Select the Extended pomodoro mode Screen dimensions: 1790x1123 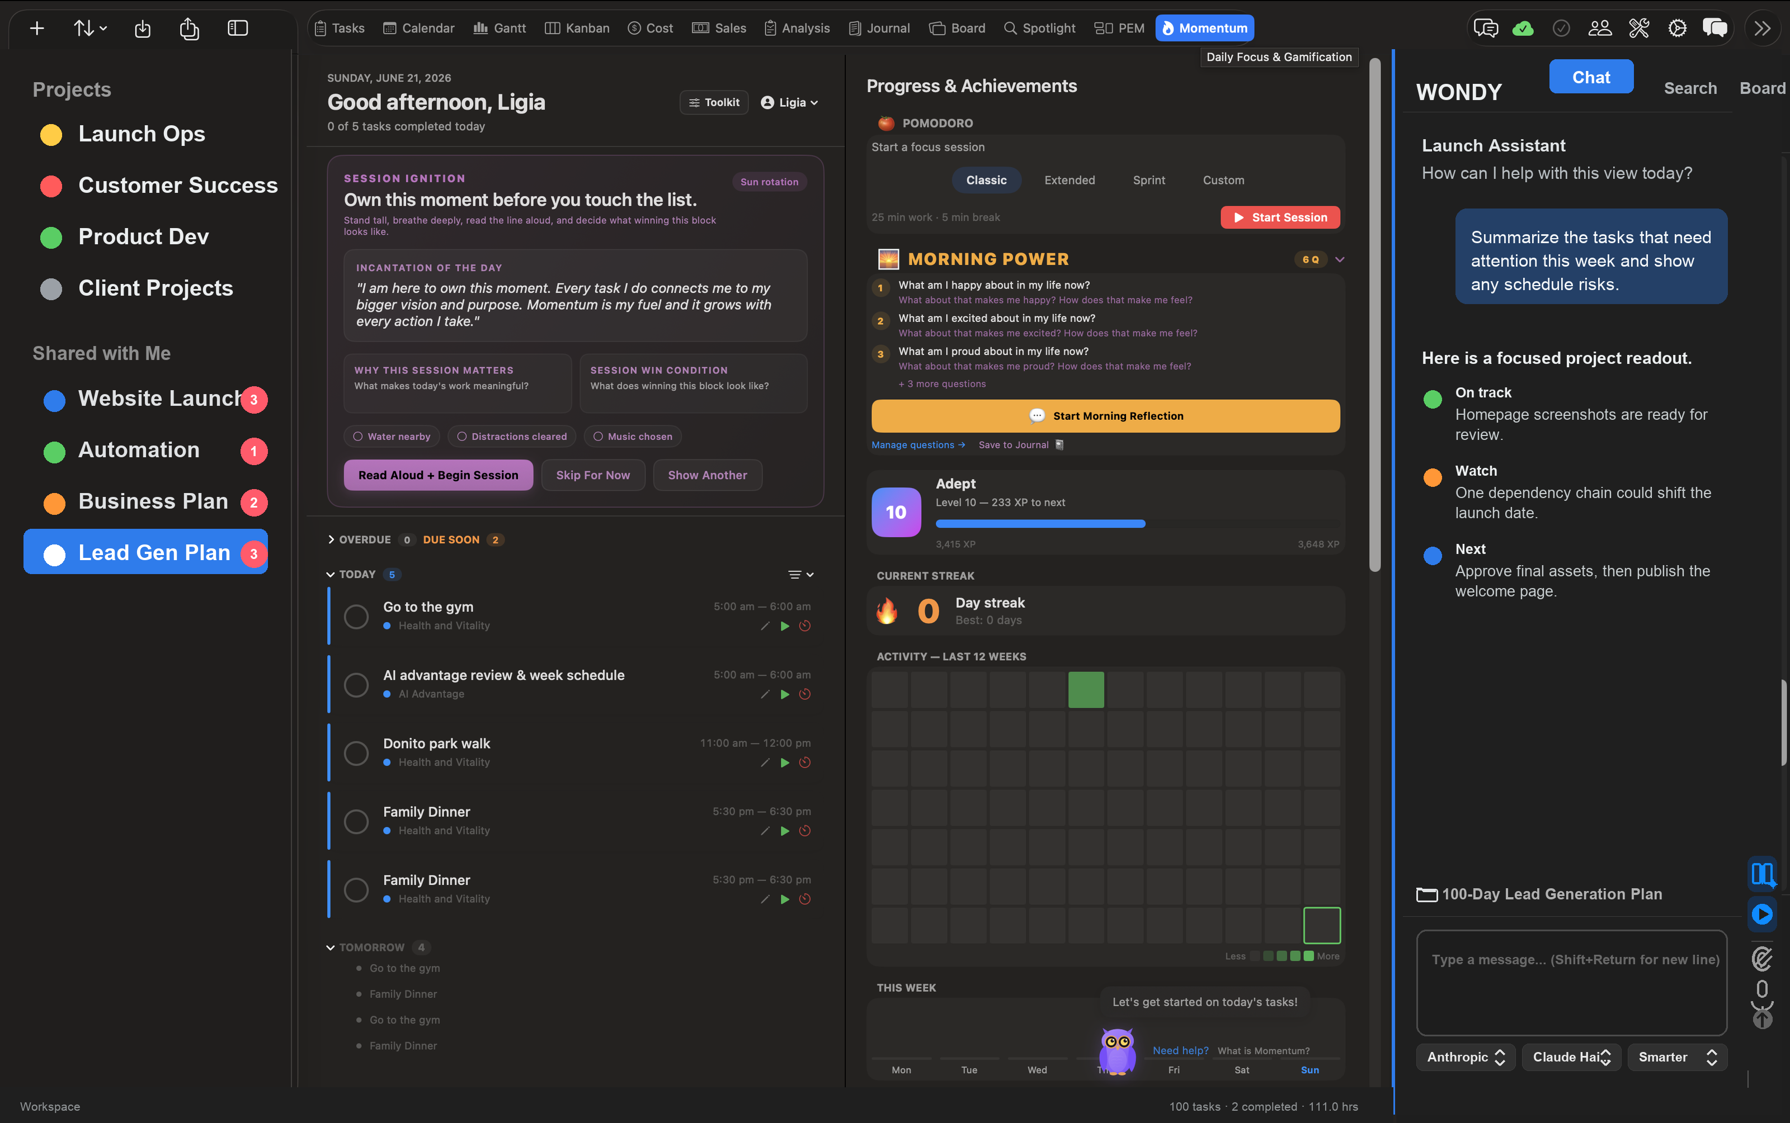point(1069,181)
